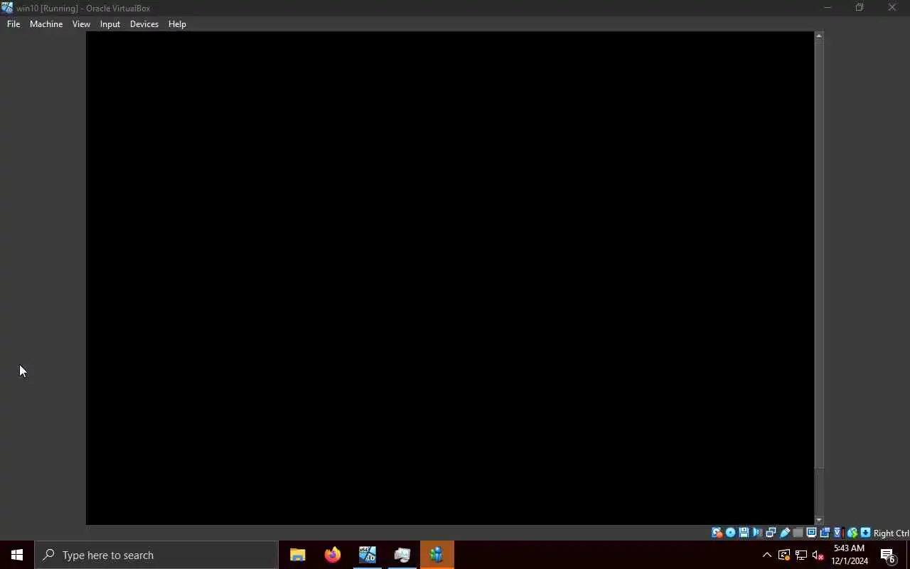The image size is (910, 569).
Task: Open the Input menu
Action: 110,24
